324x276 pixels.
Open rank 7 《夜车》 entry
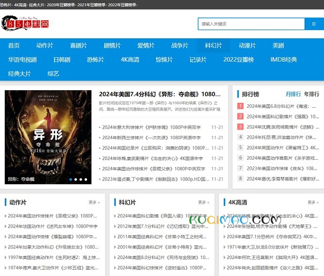(x=282, y=168)
